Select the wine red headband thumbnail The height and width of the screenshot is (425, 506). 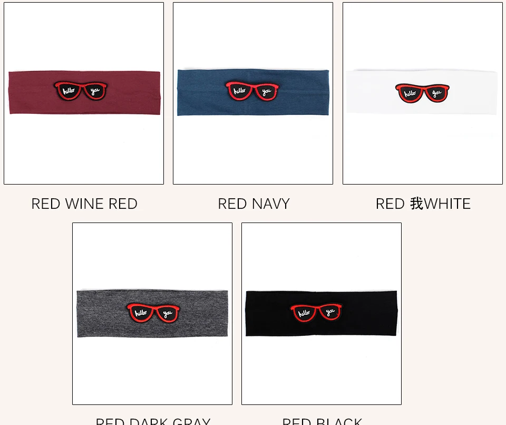(x=84, y=93)
